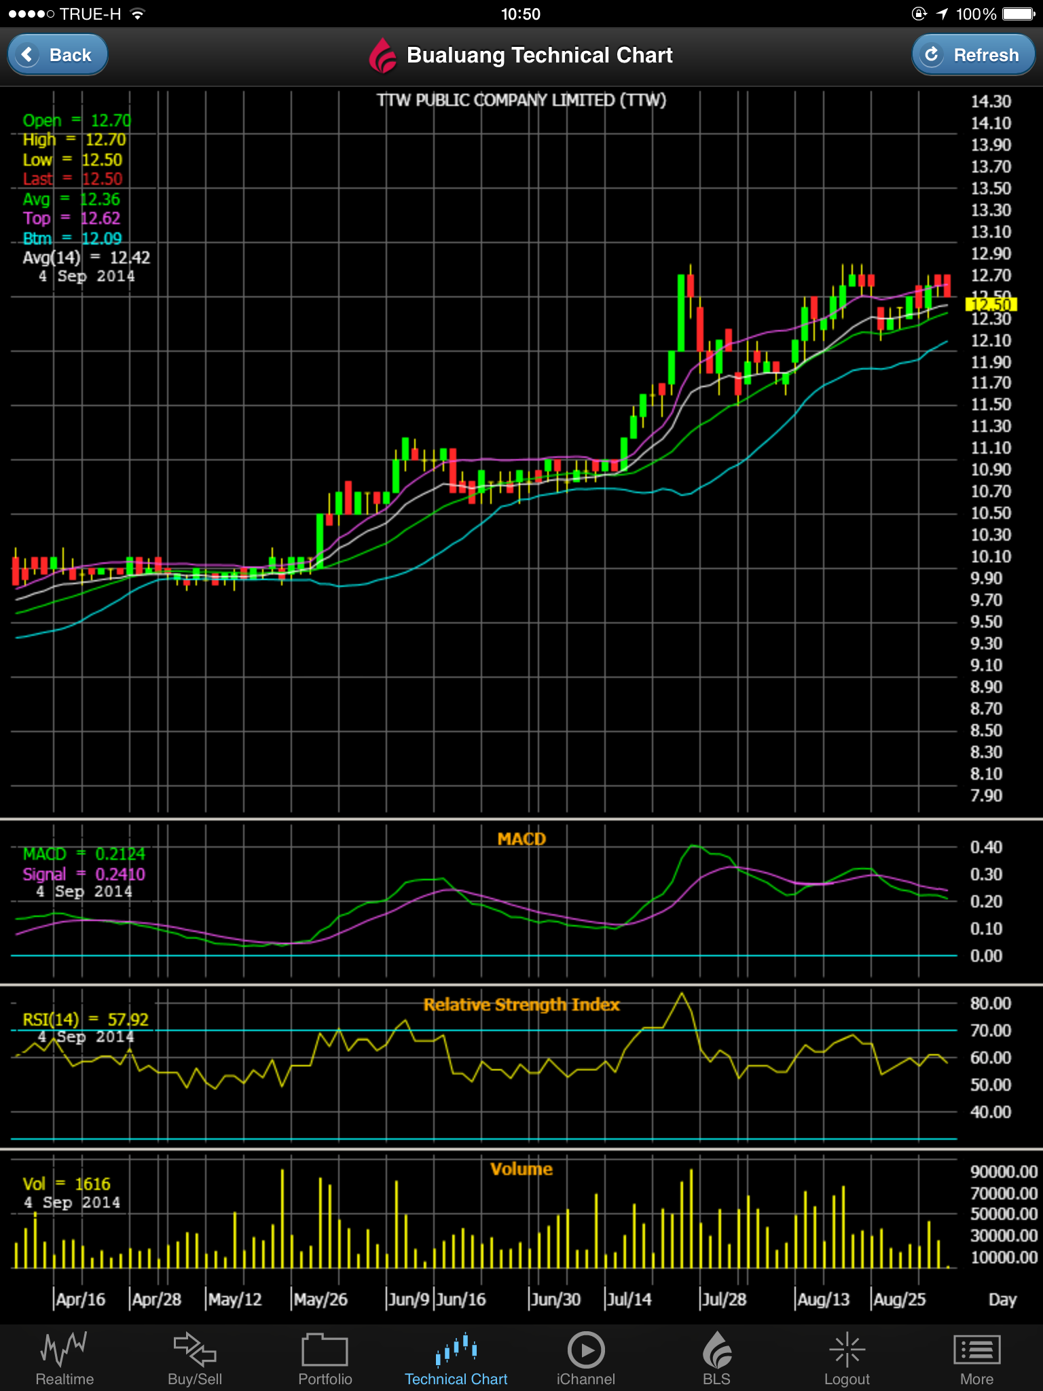Tap the 14.30 price axis label
The image size is (1043, 1391).
[x=991, y=101]
